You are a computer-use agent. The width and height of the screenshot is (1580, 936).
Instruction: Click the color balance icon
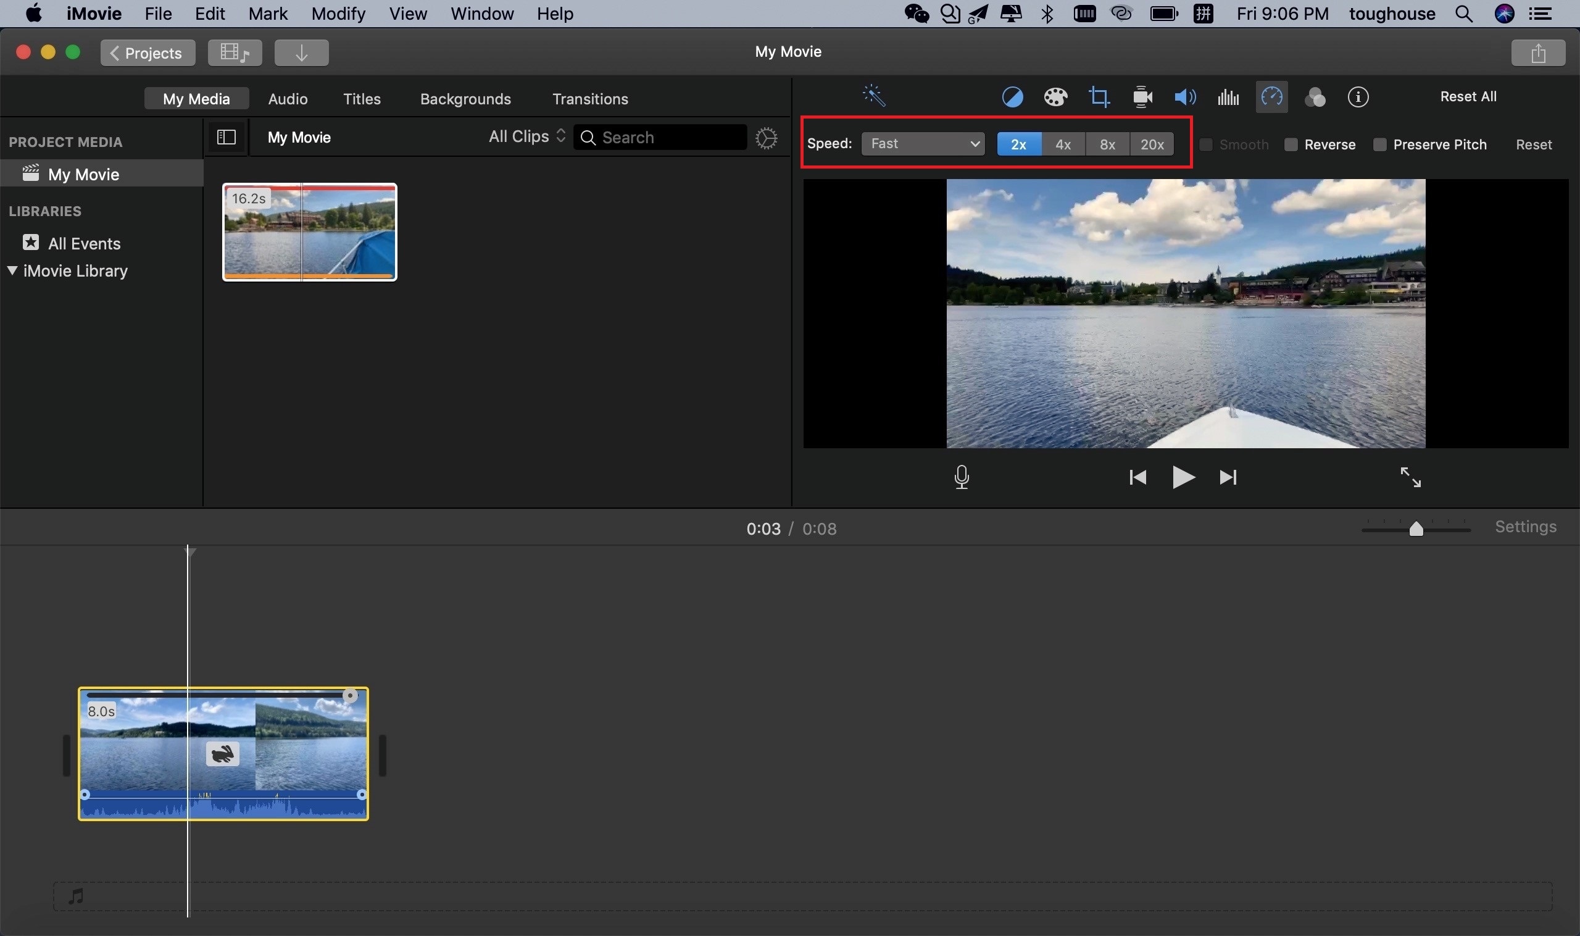point(1011,97)
